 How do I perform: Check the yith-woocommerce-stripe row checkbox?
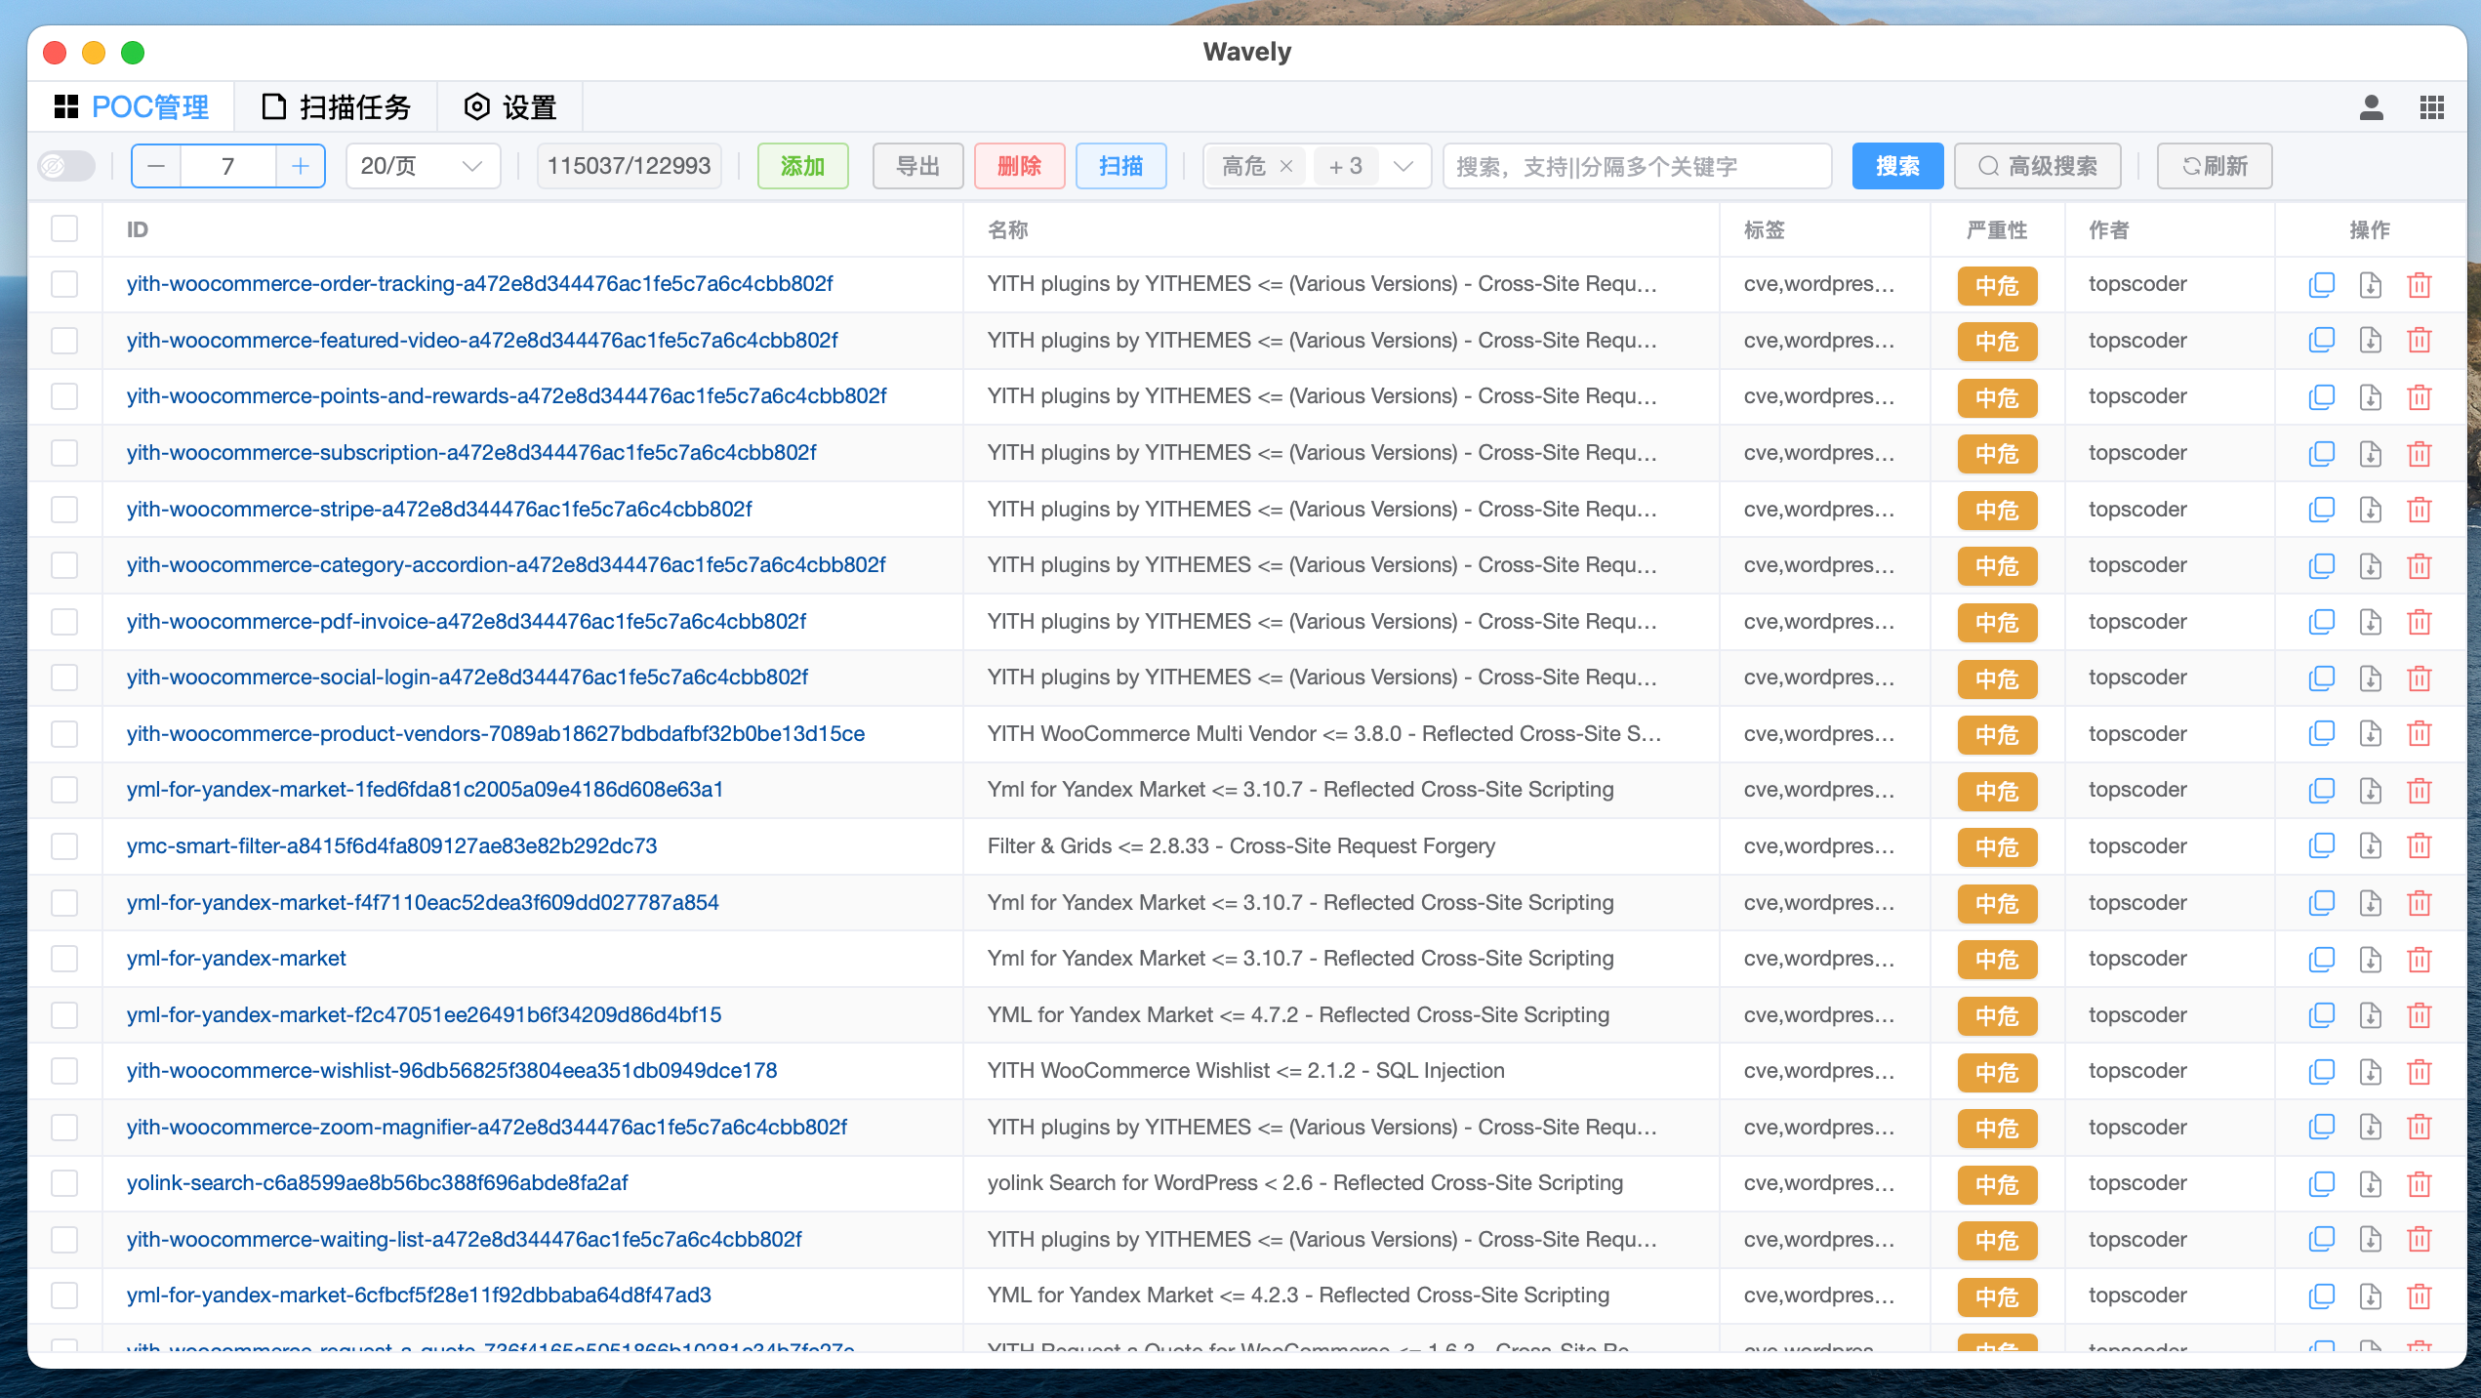pyautogui.click(x=64, y=509)
